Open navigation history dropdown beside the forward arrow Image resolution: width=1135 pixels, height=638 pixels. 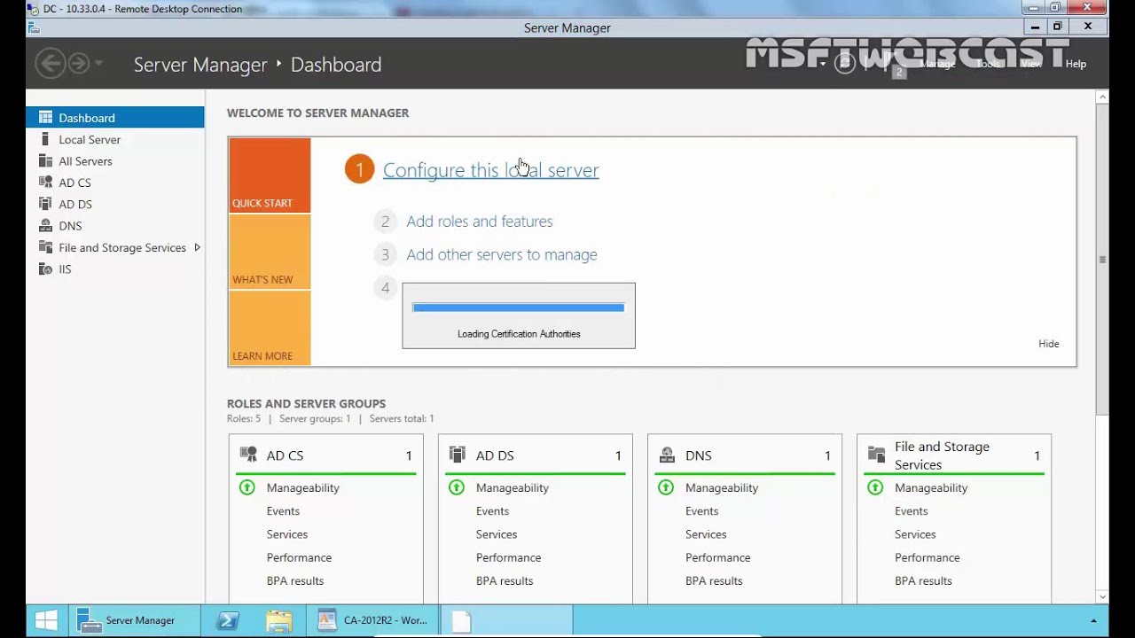pyautogui.click(x=98, y=64)
